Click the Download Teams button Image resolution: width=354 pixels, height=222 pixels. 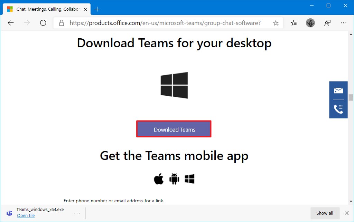(x=174, y=129)
